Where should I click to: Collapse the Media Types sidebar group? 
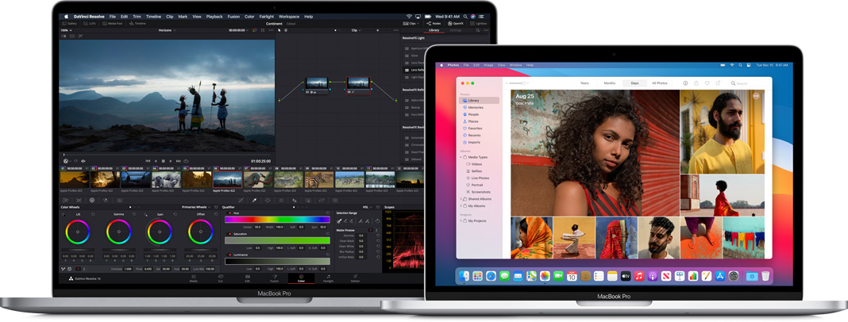pos(461,157)
